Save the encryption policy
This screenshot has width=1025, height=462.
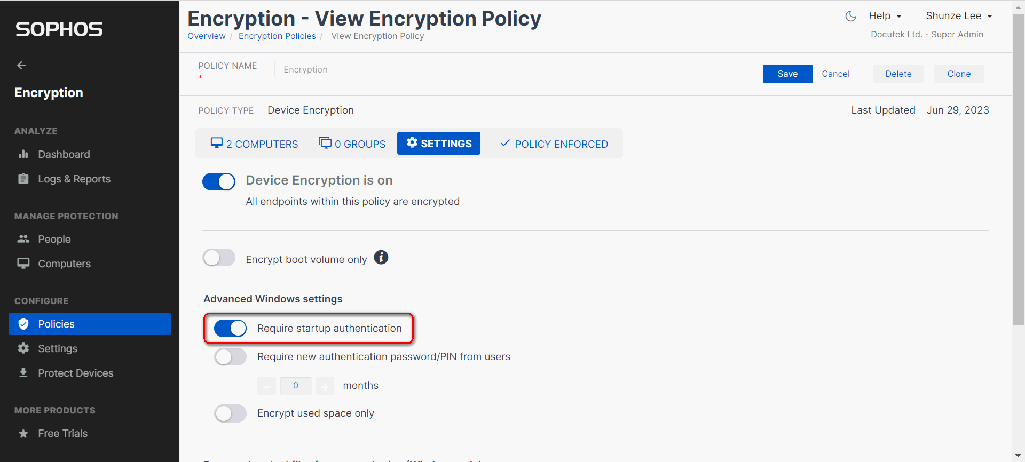pos(787,74)
